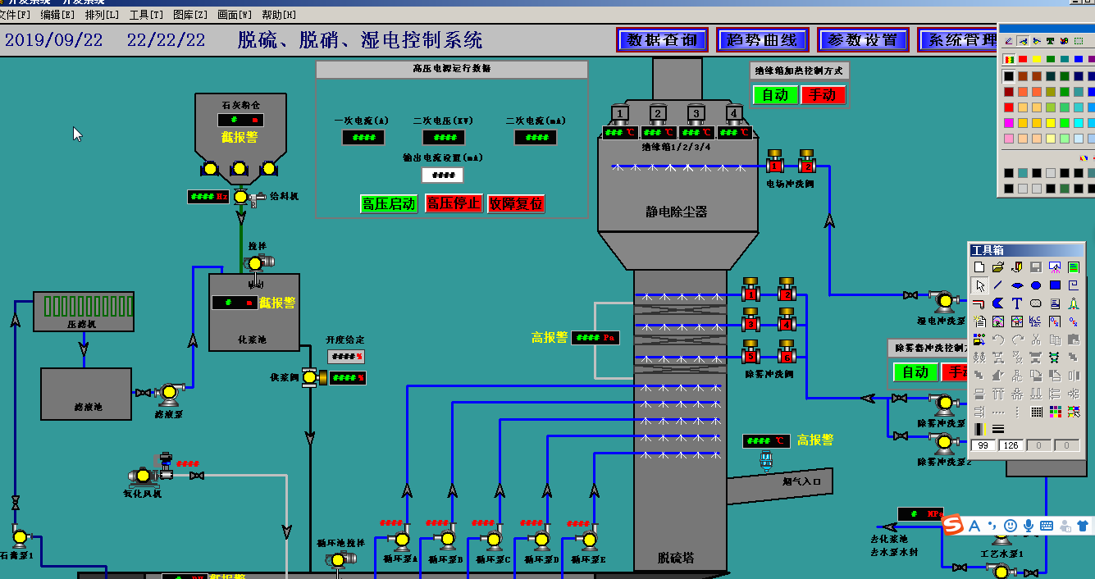The height and width of the screenshot is (579, 1095).
Task: Select the filled rectangle tool
Action: click(x=1055, y=285)
